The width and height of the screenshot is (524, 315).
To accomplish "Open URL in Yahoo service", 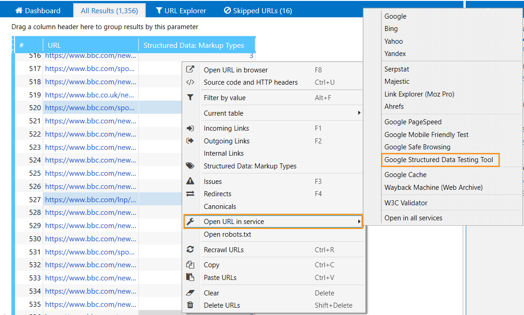I will click(393, 41).
